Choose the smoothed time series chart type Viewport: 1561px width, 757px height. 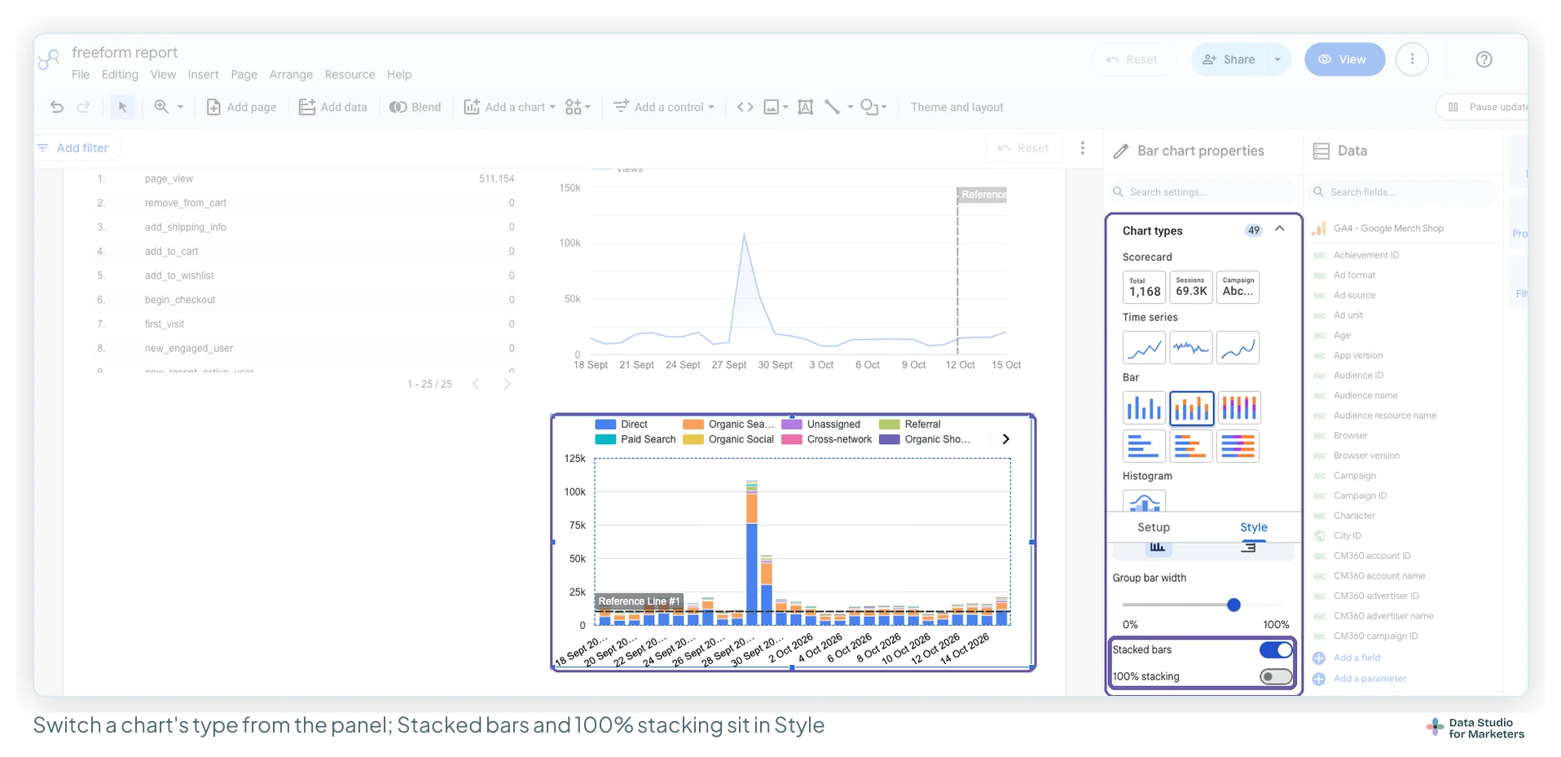tap(1238, 347)
